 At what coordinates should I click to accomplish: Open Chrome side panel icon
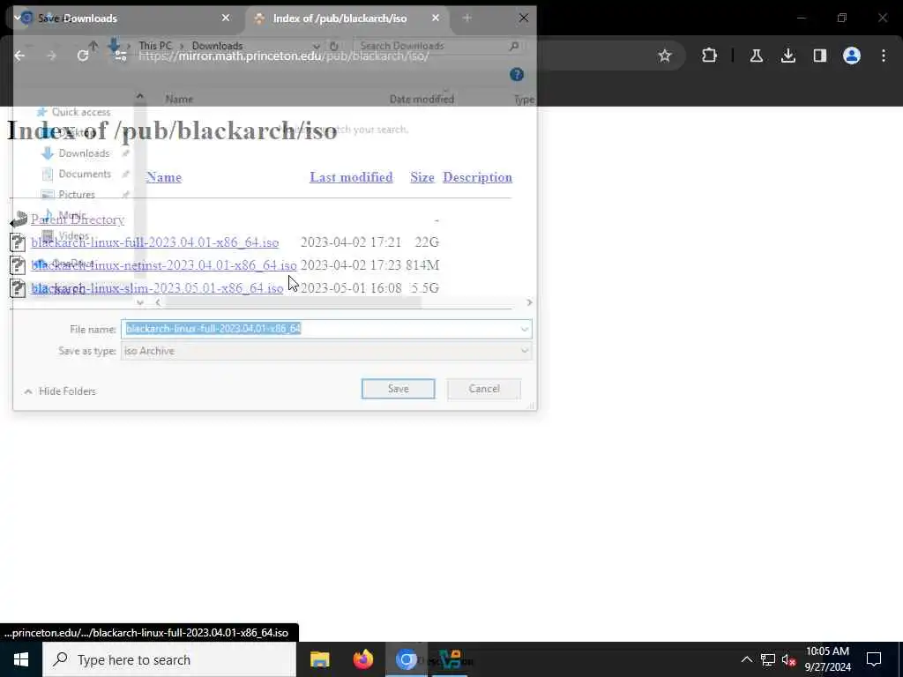click(819, 56)
